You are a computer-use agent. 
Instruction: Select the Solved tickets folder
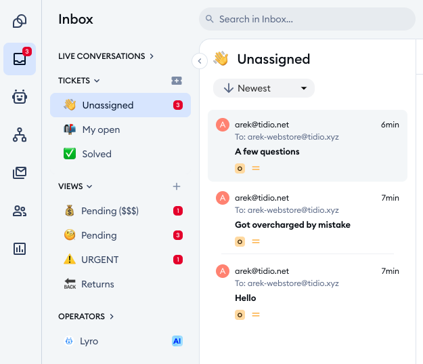(120, 154)
